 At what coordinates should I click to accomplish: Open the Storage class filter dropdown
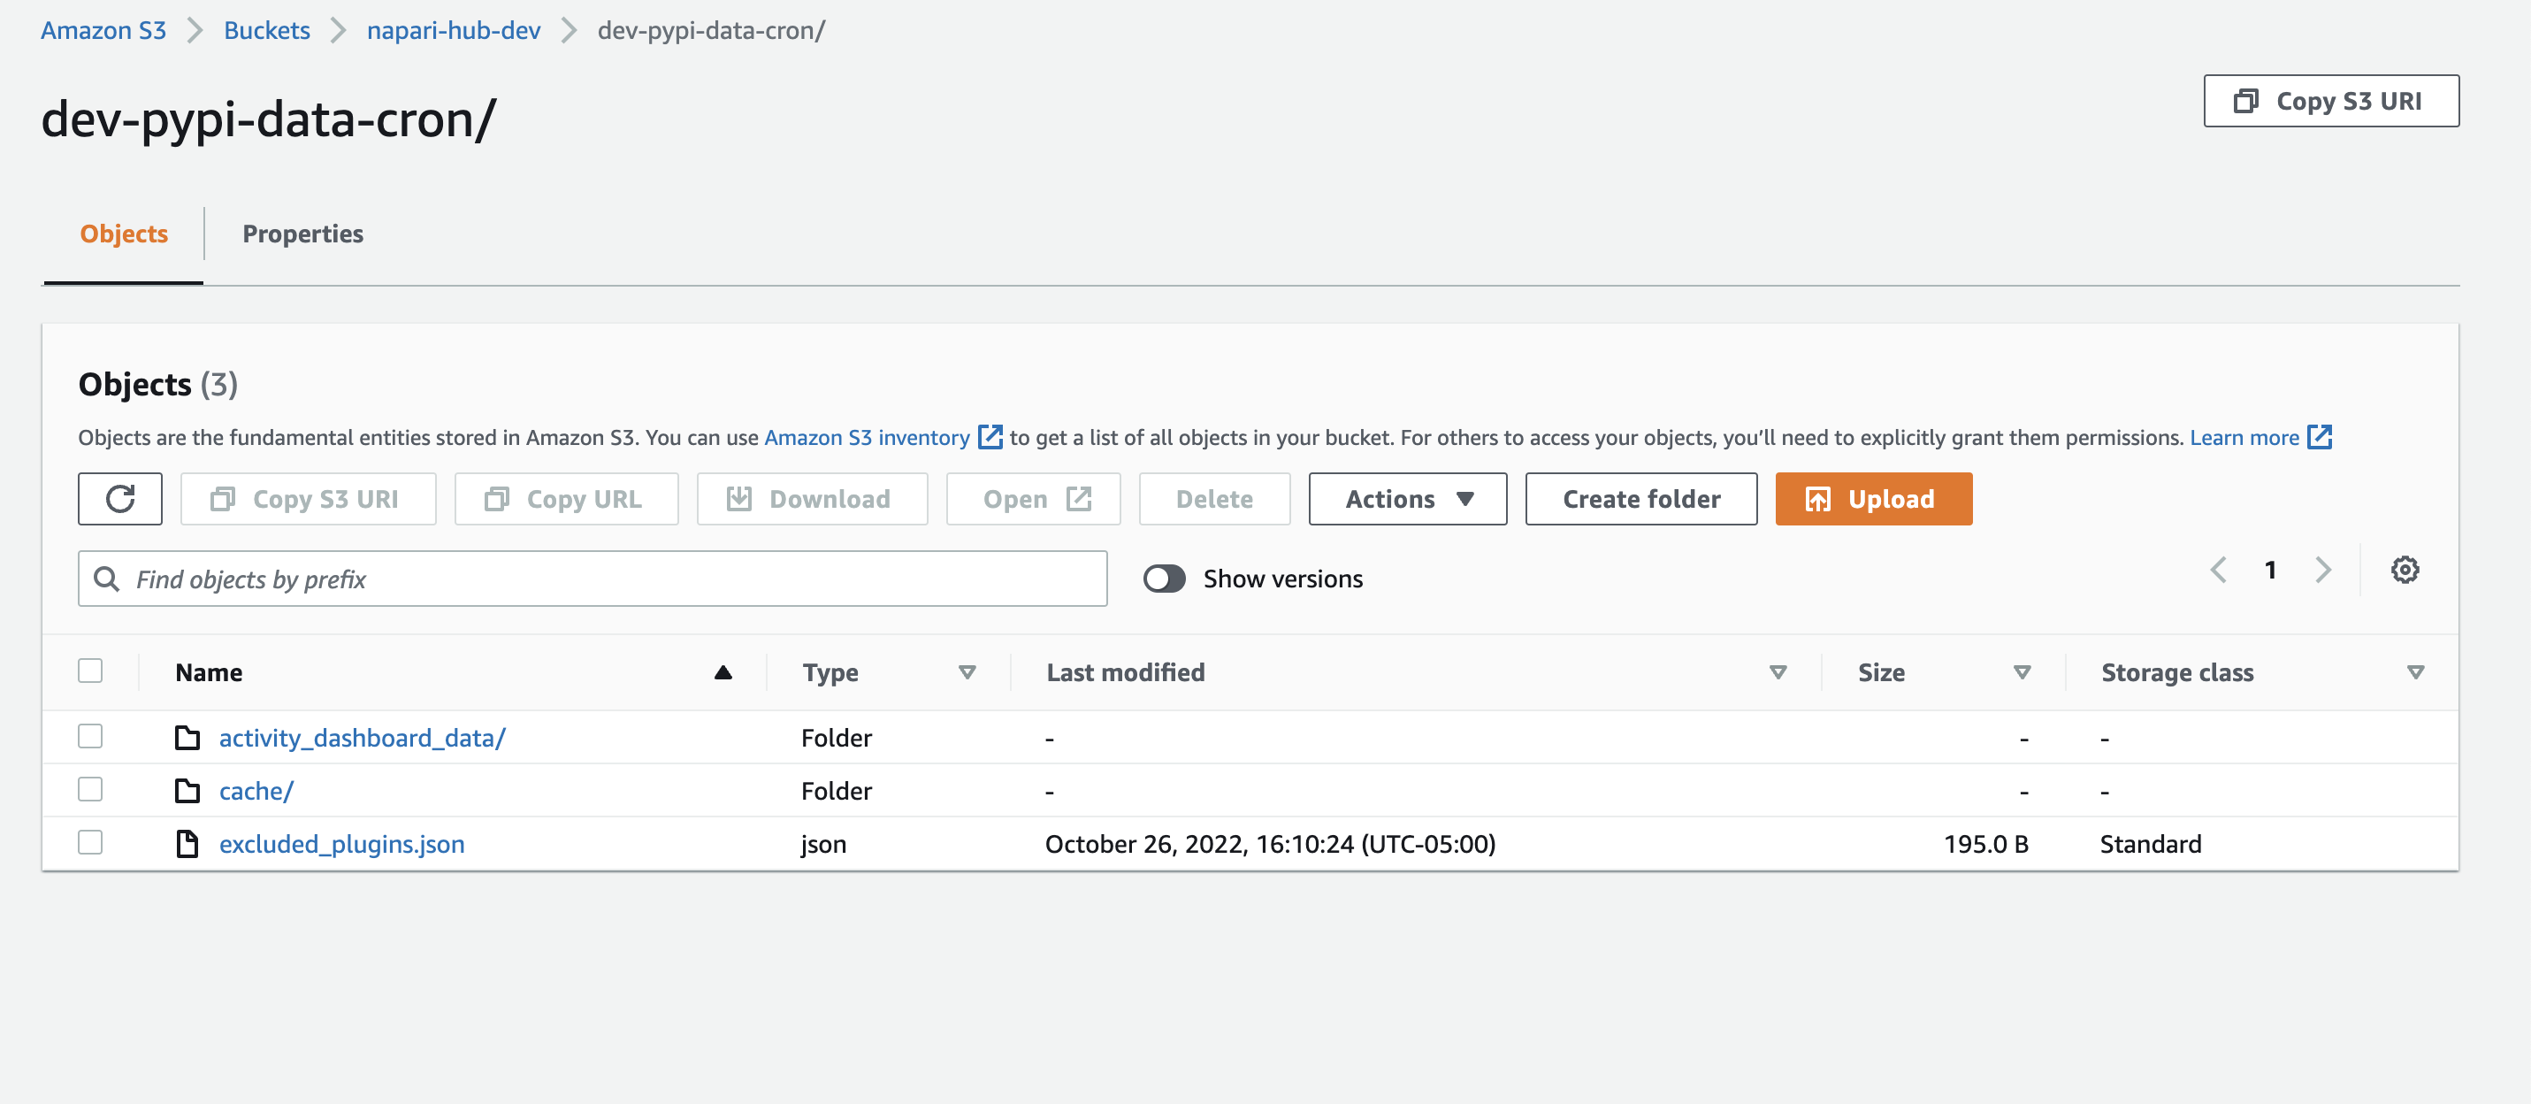[2416, 672]
